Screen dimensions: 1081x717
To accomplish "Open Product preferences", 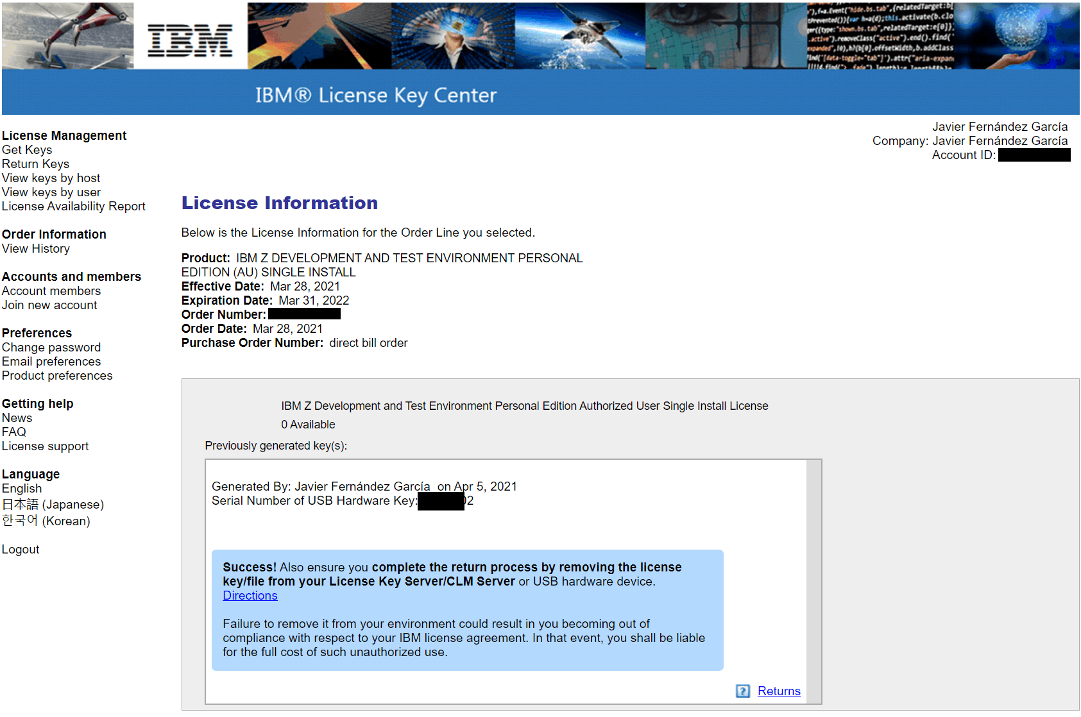I will pos(56,375).
